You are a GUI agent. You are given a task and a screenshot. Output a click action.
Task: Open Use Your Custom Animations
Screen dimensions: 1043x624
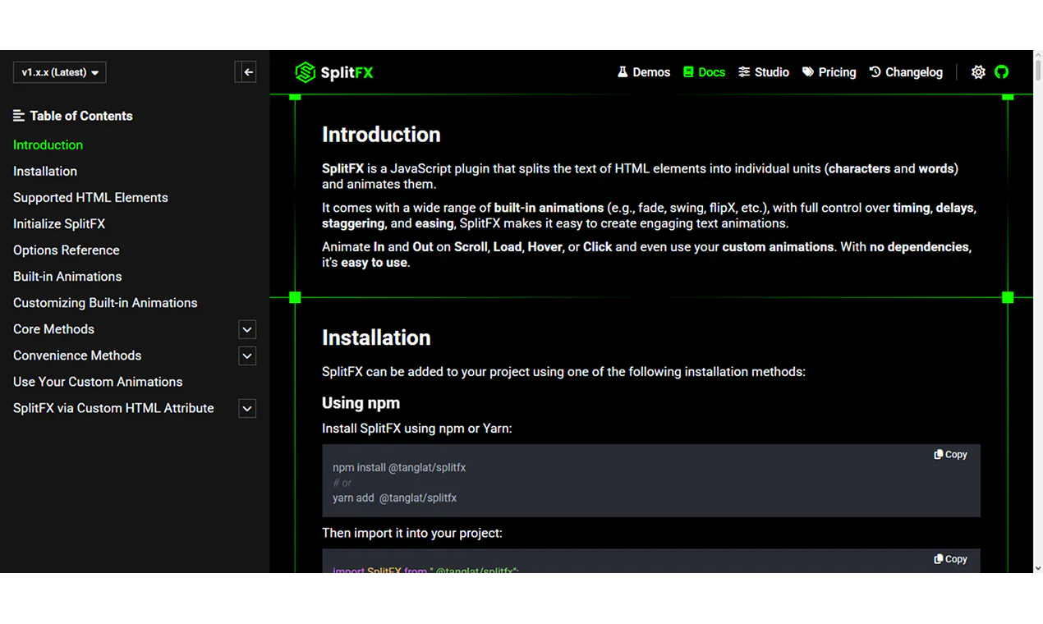98,382
